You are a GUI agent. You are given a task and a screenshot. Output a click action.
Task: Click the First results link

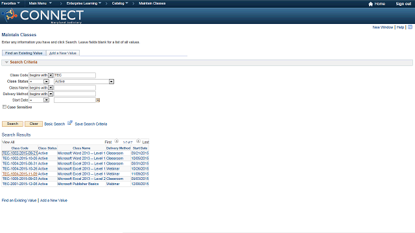108,142
